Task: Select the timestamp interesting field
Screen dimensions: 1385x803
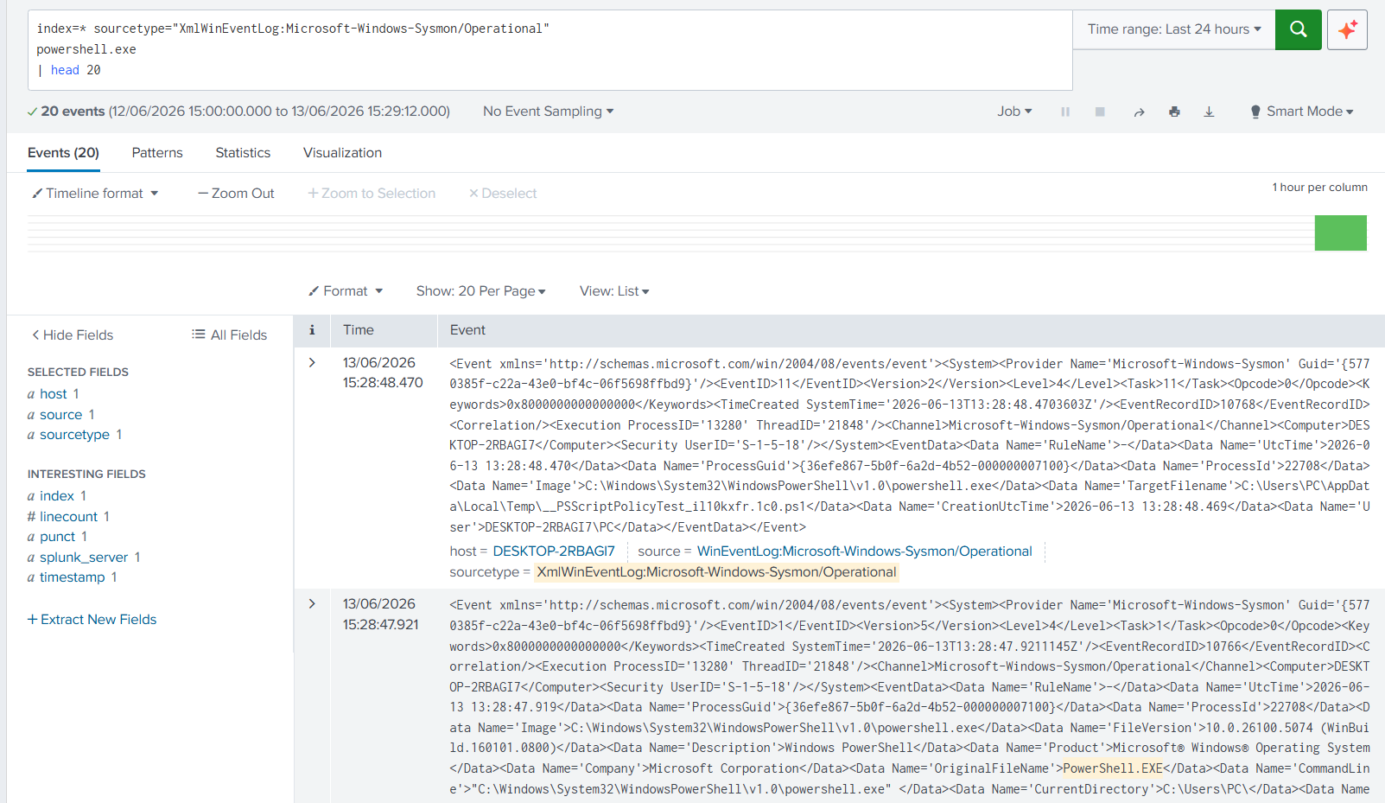Action: coord(73,577)
